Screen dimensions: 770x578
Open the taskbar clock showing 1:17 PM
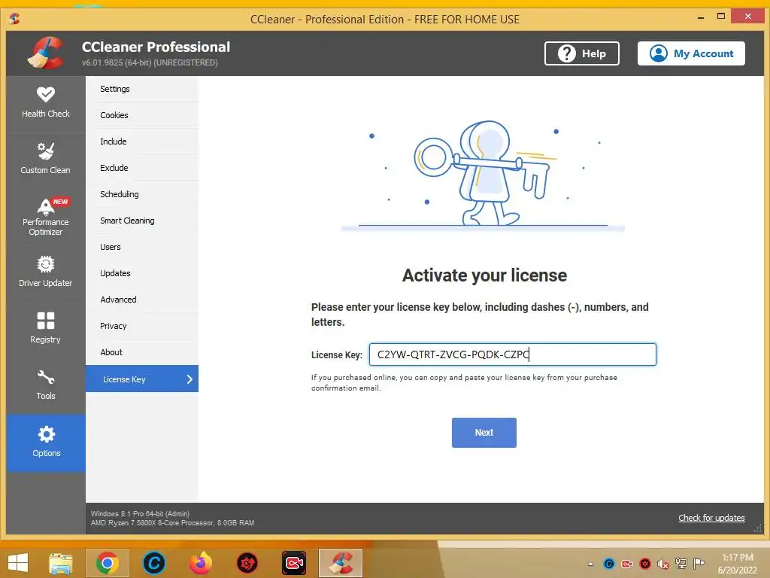point(737,564)
